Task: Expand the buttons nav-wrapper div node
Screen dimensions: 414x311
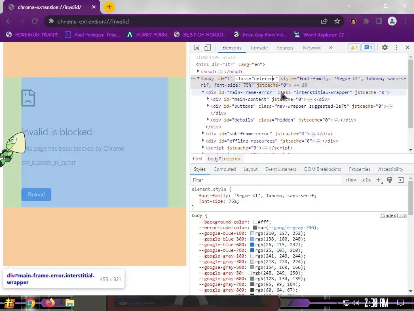Action: (x=208, y=106)
